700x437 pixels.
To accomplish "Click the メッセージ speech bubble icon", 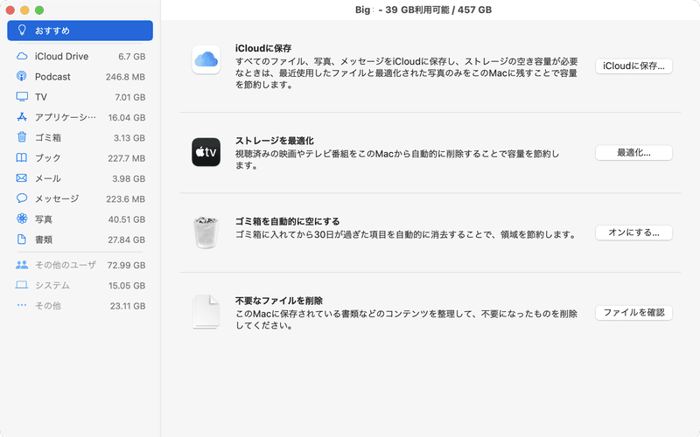I will pos(21,198).
